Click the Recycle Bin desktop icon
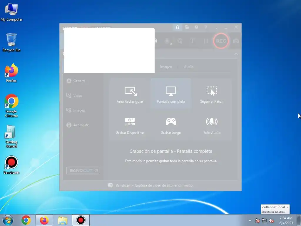The height and width of the screenshot is (226, 301). click(x=11, y=42)
